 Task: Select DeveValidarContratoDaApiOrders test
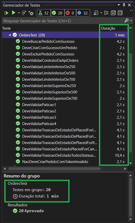(50, 60)
